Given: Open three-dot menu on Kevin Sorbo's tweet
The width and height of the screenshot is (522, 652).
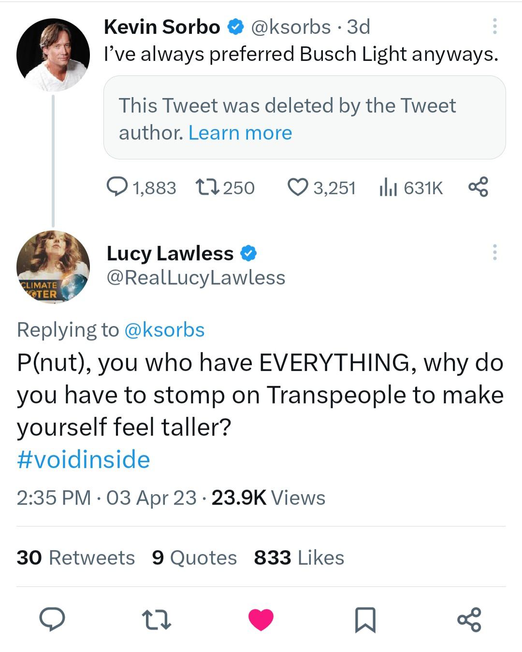Looking at the screenshot, I should point(494,26).
